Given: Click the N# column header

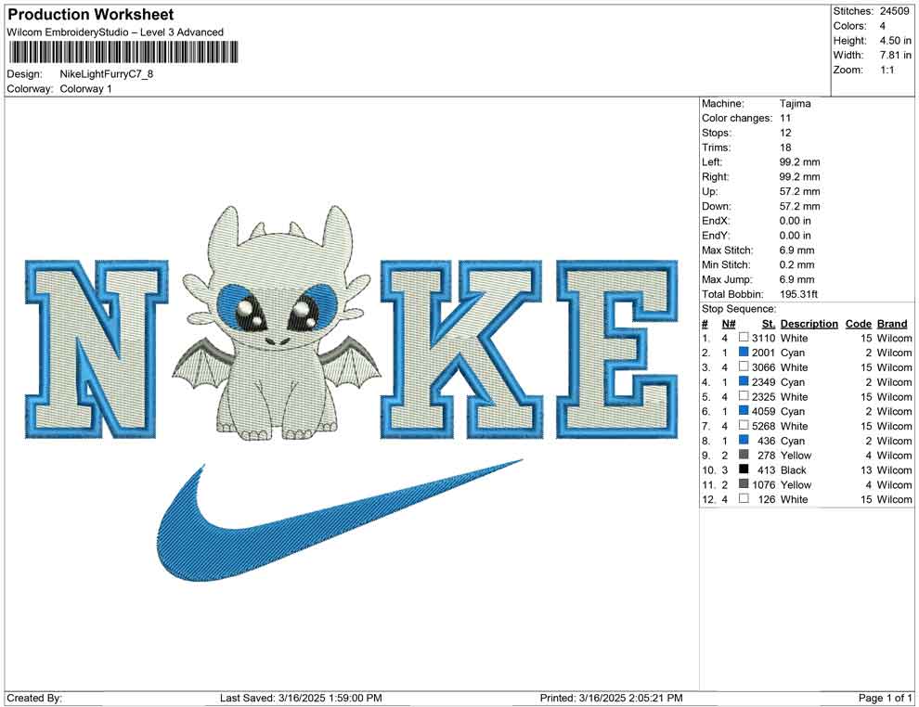Looking at the screenshot, I should [729, 324].
